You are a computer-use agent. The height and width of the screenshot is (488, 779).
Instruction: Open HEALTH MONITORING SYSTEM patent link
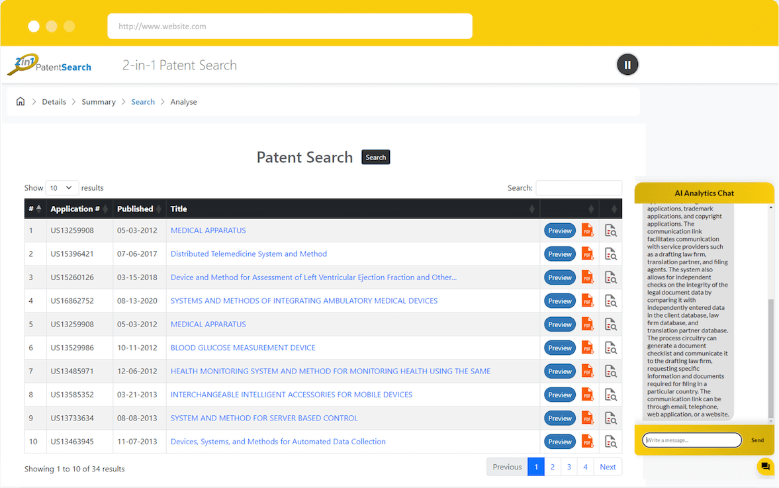pos(330,371)
